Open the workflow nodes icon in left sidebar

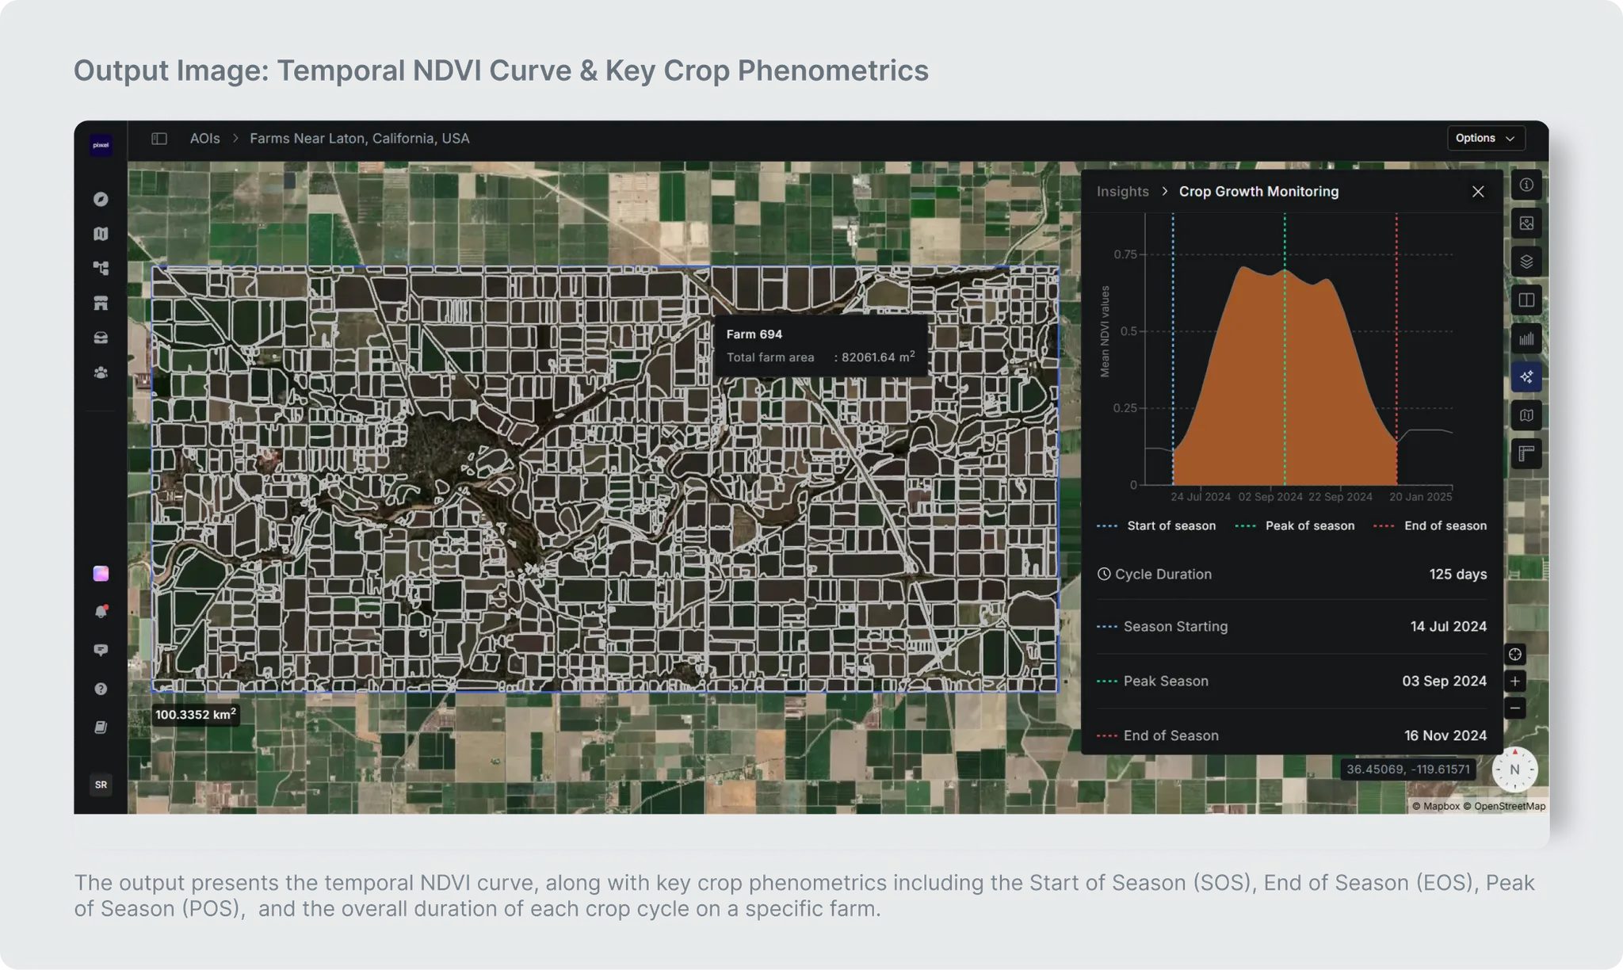click(101, 269)
